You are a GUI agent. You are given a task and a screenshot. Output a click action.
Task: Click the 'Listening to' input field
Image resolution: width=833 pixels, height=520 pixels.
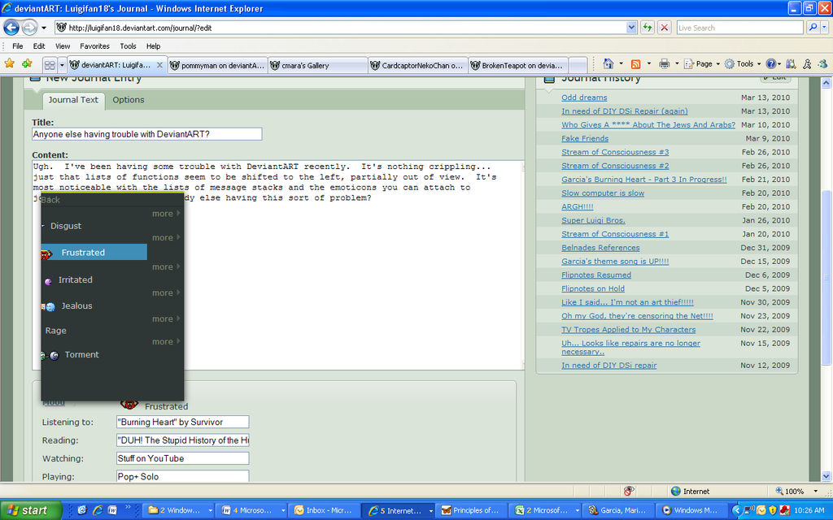point(182,422)
